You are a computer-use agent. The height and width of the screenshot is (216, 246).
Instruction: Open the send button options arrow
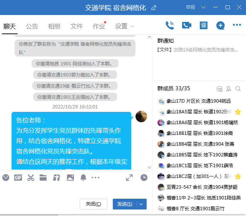tap(142, 204)
